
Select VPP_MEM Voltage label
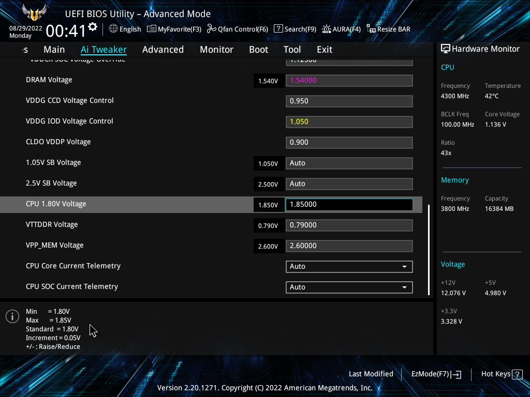click(55, 246)
